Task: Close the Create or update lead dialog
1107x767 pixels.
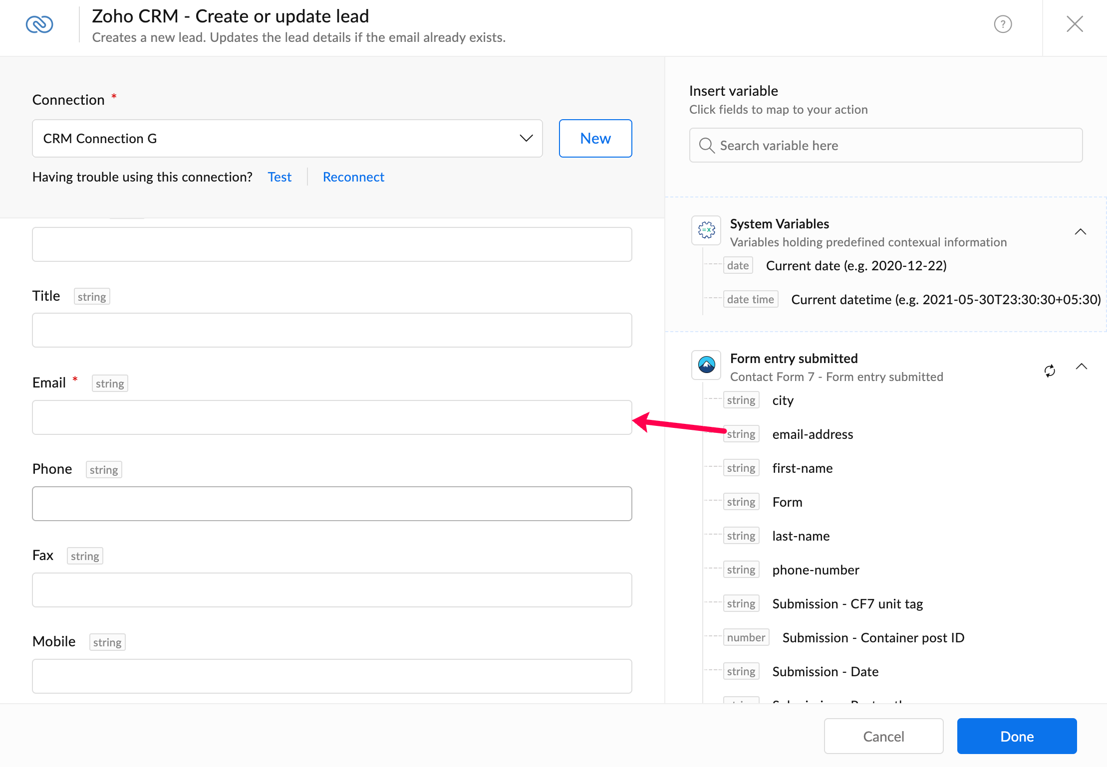Action: (1075, 24)
